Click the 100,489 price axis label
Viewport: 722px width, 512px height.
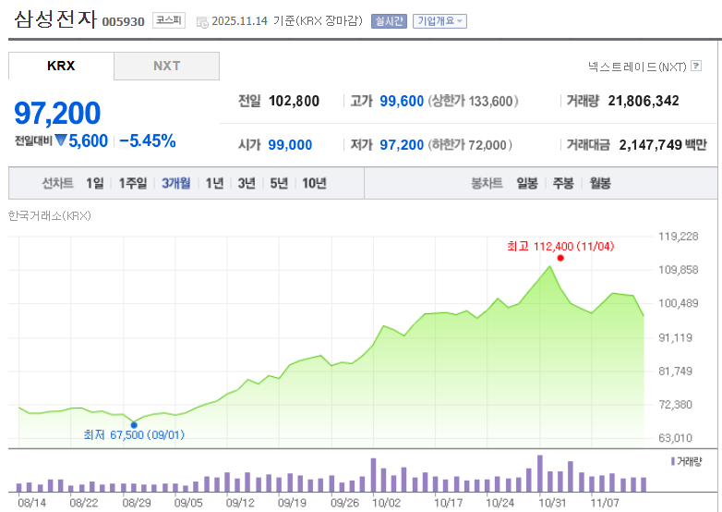pos(679,303)
